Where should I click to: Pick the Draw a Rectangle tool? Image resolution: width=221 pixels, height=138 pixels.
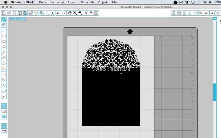pos(4,36)
